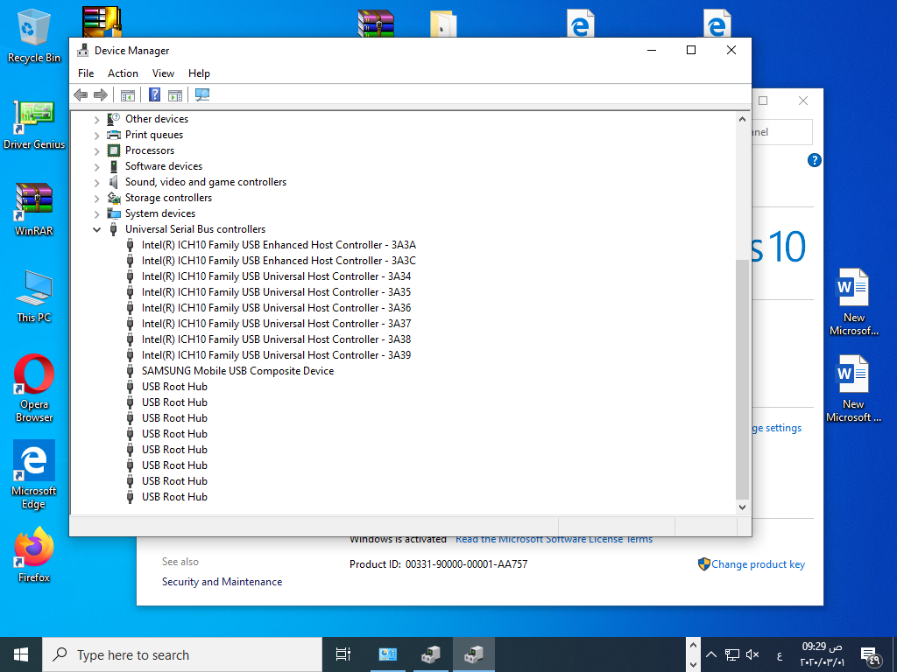Click Scan for hardware changes icon
The height and width of the screenshot is (672, 897).
click(x=202, y=94)
